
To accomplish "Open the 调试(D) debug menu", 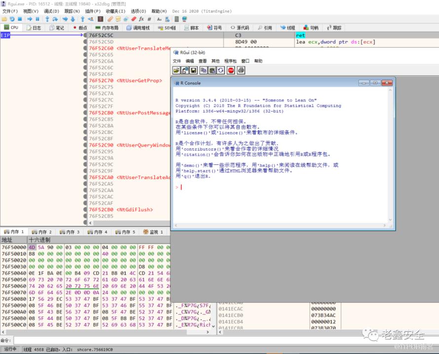I will (51, 11).
